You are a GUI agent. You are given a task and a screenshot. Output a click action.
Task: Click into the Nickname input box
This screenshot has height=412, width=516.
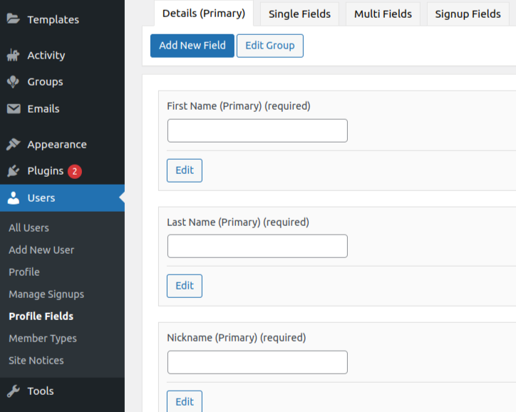[257, 362]
